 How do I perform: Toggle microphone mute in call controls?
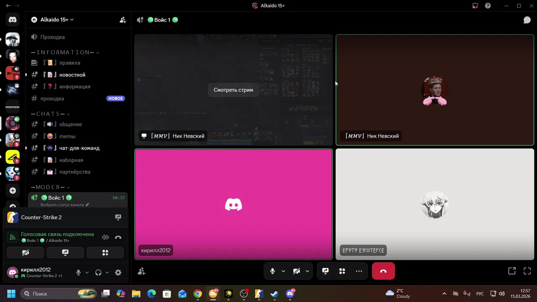(272, 271)
